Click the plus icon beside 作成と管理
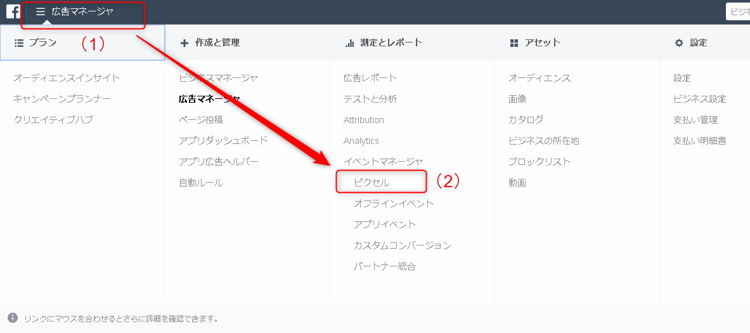 point(184,43)
